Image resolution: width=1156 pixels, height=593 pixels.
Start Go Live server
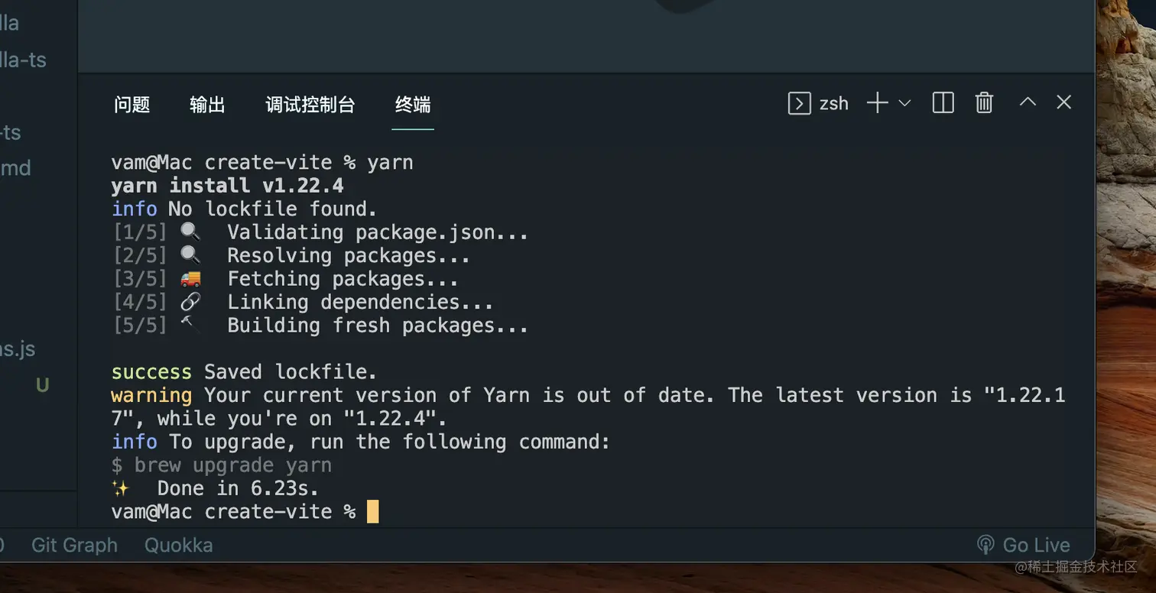tap(1024, 545)
